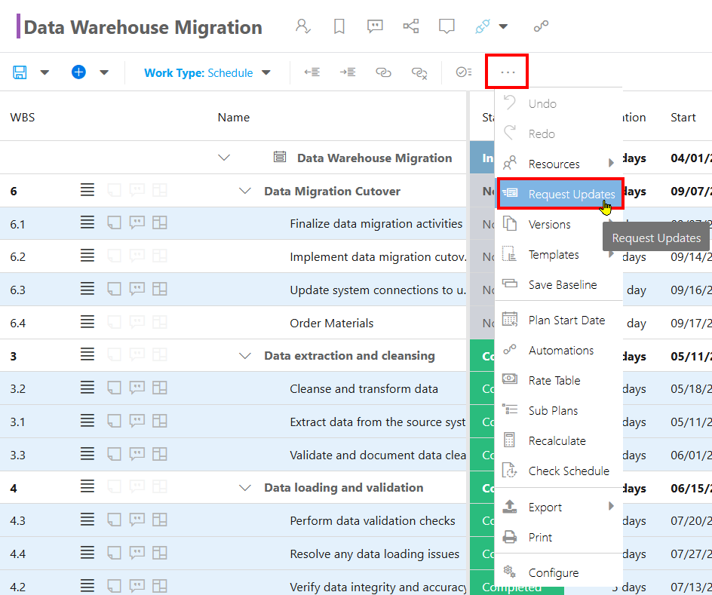Open the Work Type: Schedule dropdown
This screenshot has height=595, width=712.
coord(207,72)
